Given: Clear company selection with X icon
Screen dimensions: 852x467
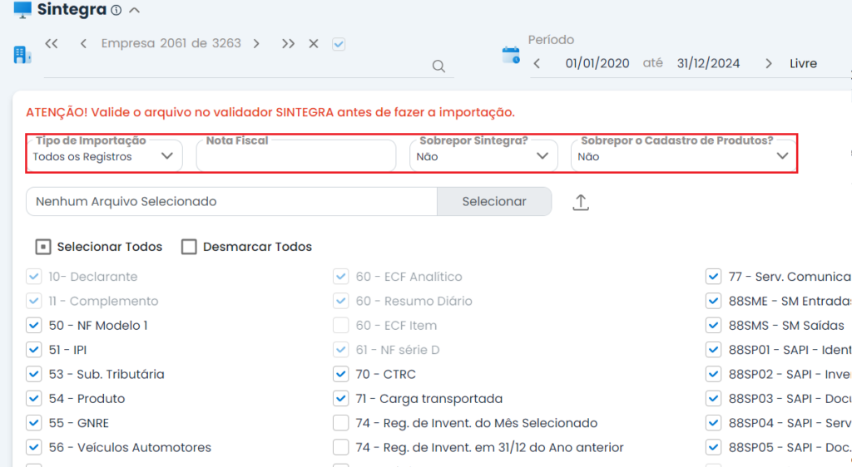Looking at the screenshot, I should tap(314, 43).
